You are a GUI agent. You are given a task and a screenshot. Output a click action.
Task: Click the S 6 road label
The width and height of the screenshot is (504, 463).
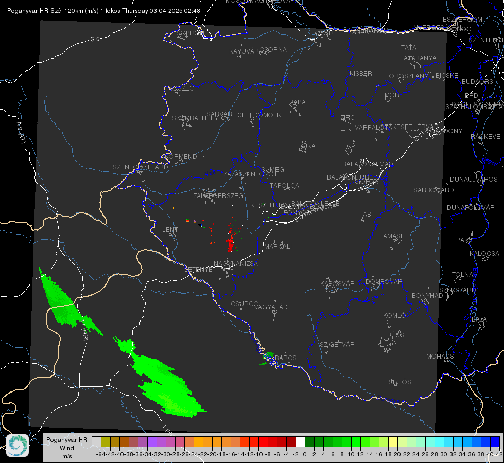click(x=95, y=39)
